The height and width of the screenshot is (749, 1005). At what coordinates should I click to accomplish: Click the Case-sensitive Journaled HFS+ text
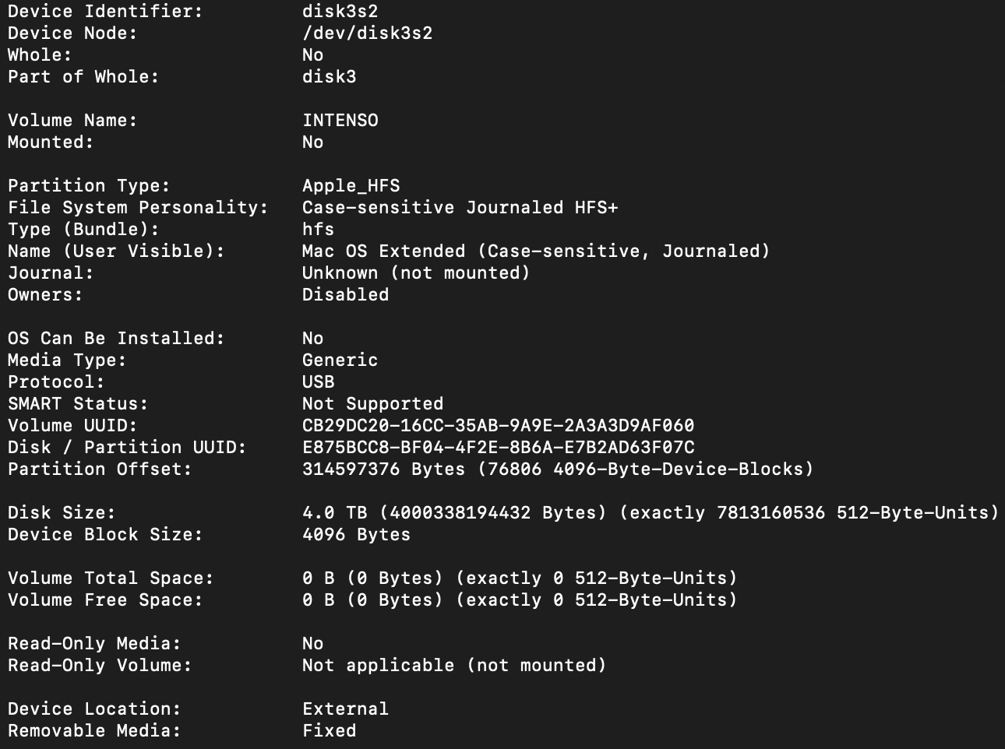click(460, 208)
